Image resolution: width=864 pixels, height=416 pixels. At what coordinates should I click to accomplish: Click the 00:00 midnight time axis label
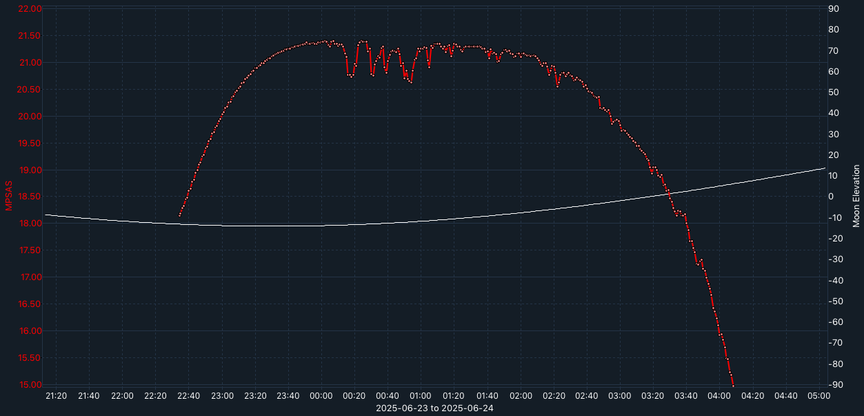321,396
